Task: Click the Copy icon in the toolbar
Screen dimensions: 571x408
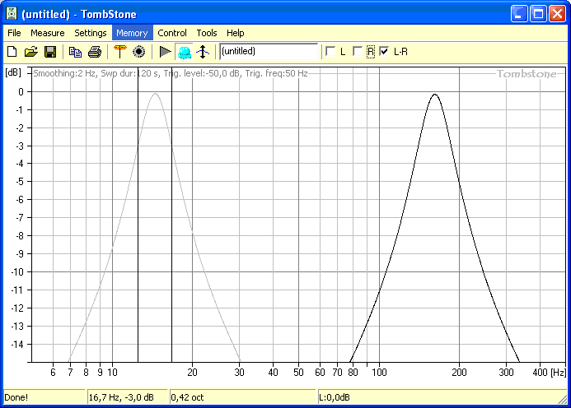Action: coord(75,52)
